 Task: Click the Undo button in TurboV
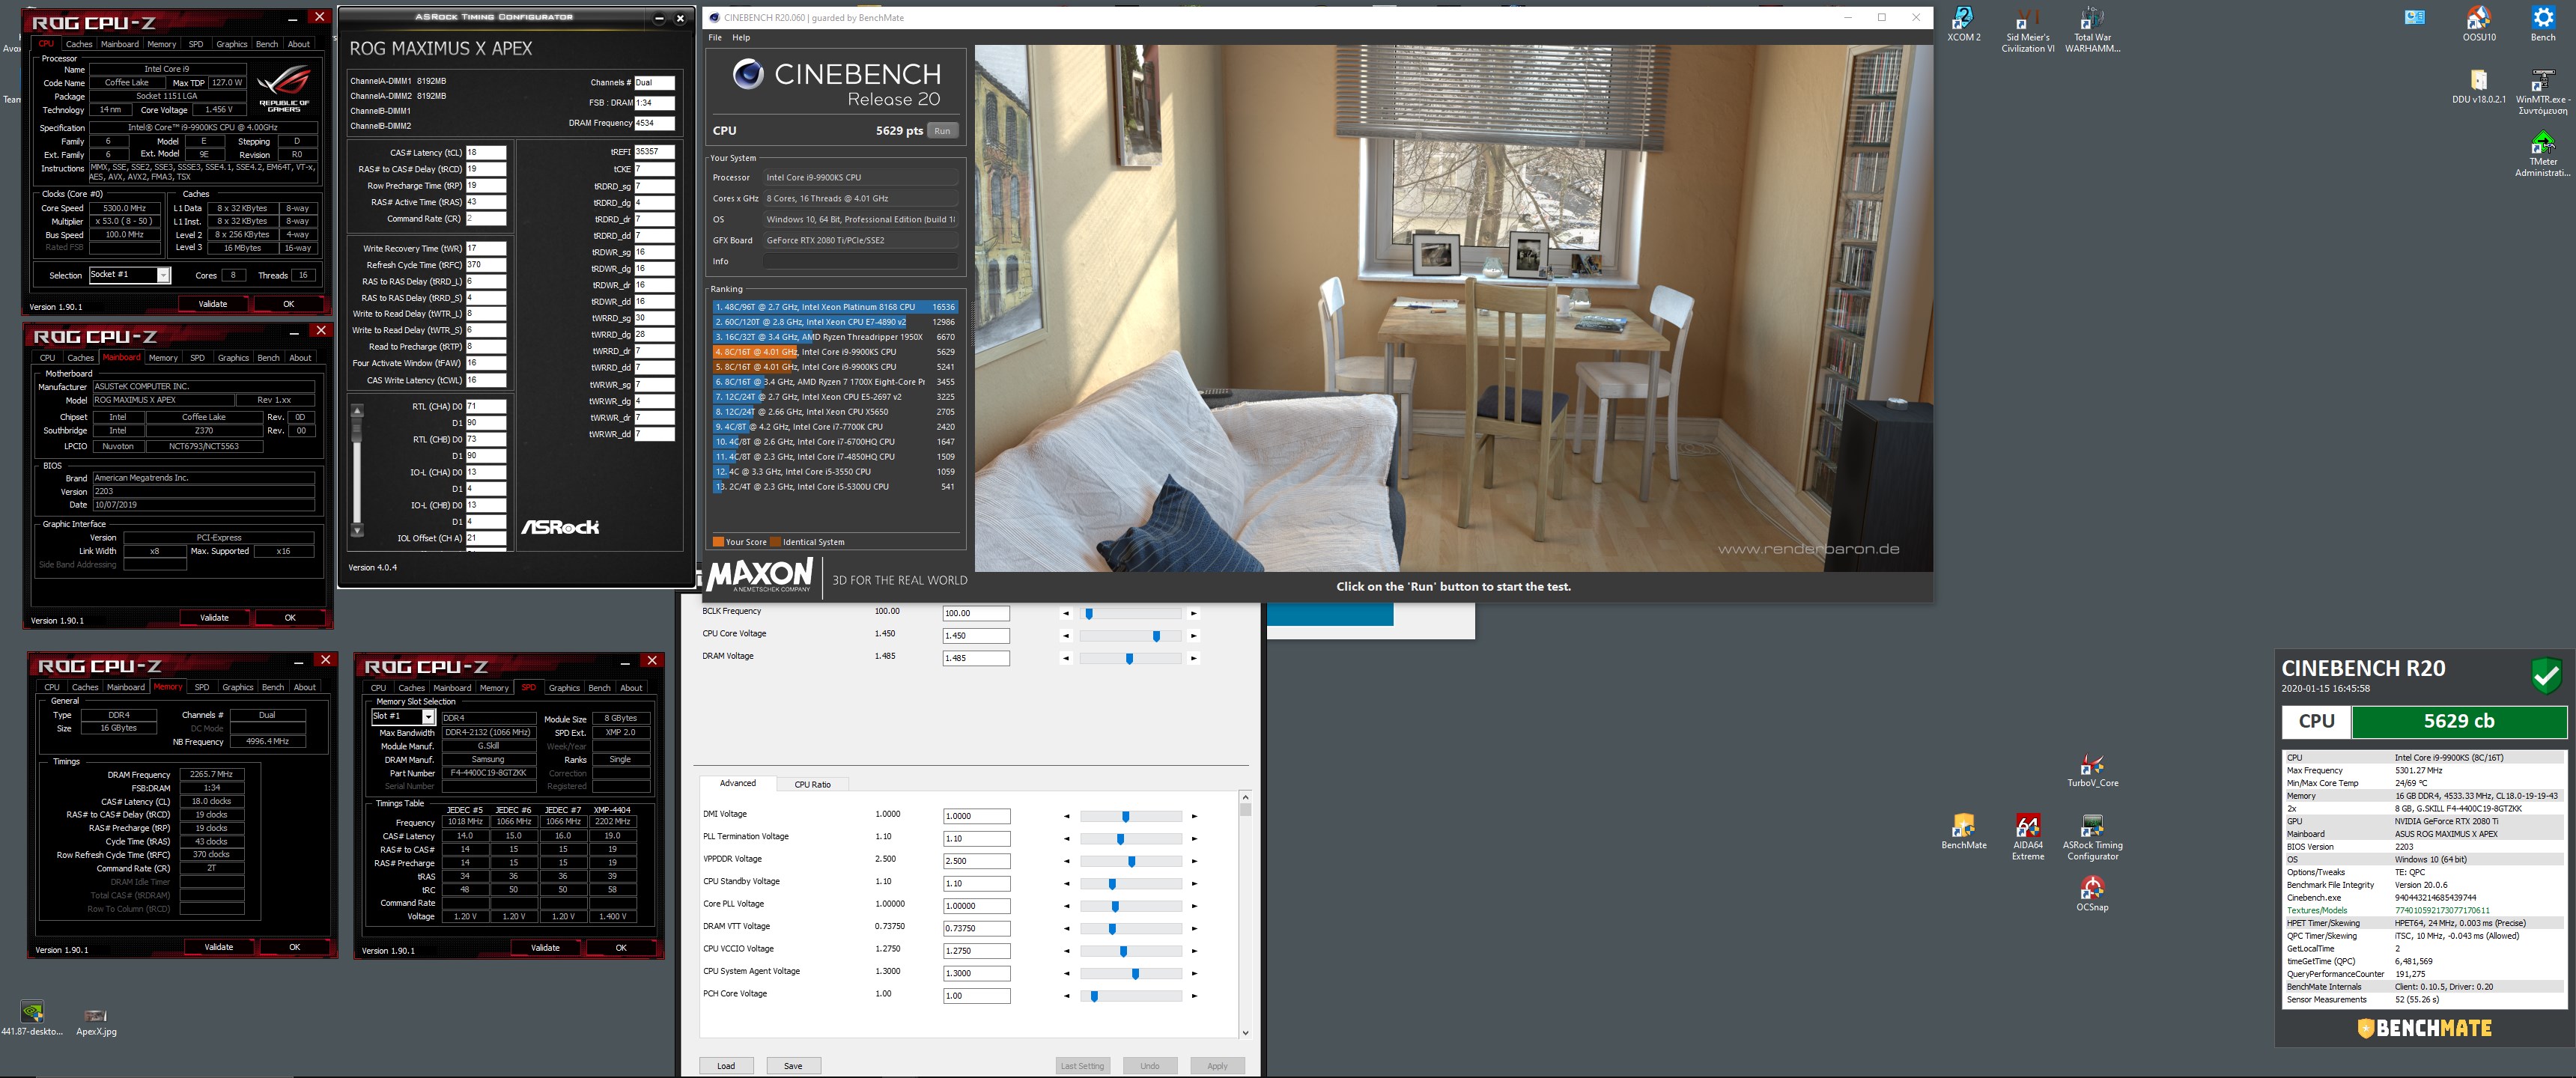pos(1150,1066)
